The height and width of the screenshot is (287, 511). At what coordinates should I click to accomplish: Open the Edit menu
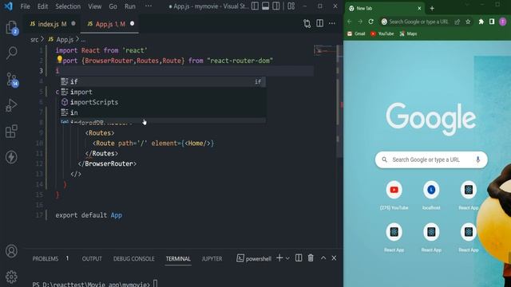(42, 6)
